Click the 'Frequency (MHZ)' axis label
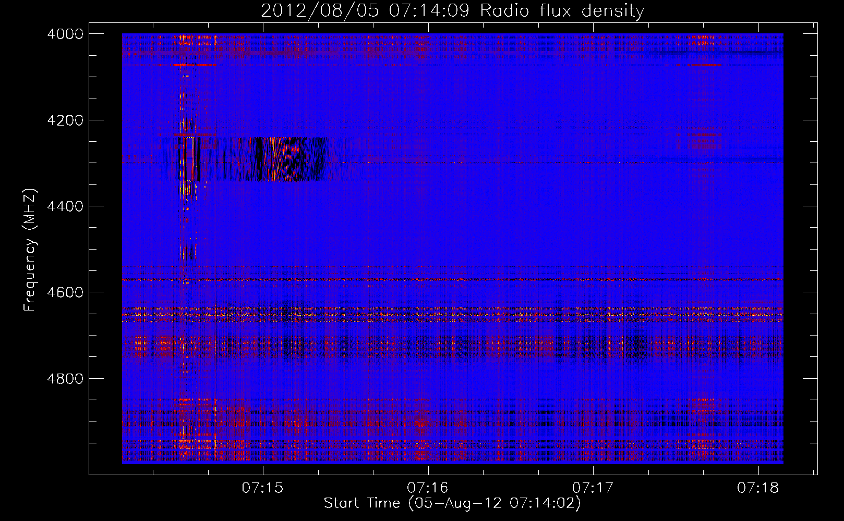Viewport: 844px width, 521px height. (x=30, y=250)
